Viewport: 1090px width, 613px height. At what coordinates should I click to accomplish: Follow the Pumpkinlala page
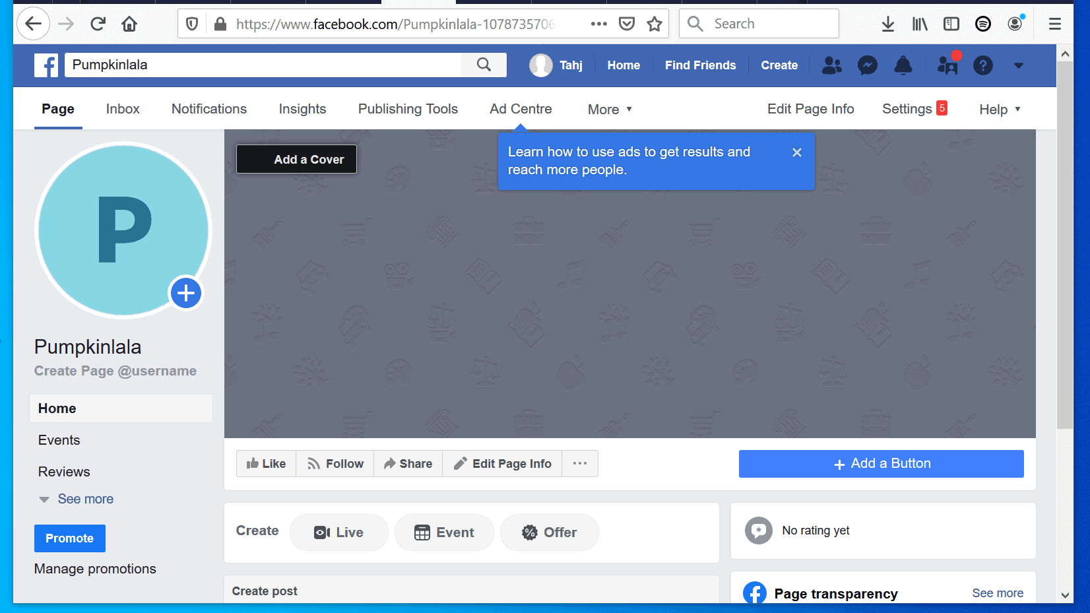click(x=335, y=464)
